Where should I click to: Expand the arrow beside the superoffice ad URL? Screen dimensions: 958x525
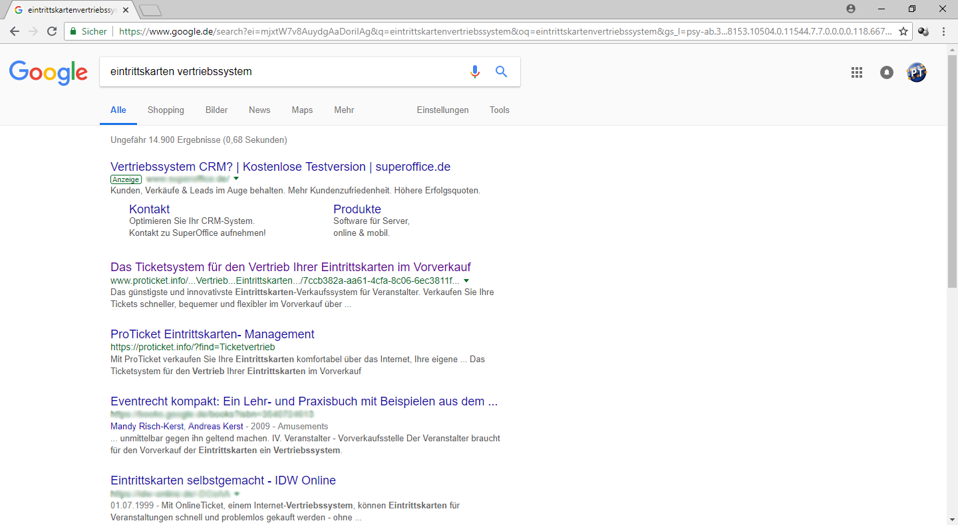[x=236, y=179]
